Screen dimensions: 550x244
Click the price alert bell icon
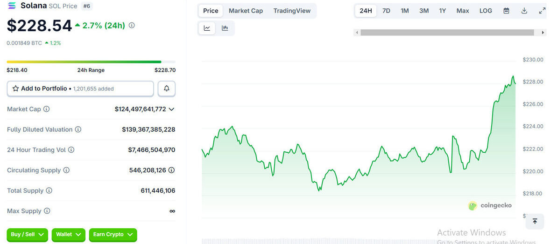pyautogui.click(x=167, y=88)
